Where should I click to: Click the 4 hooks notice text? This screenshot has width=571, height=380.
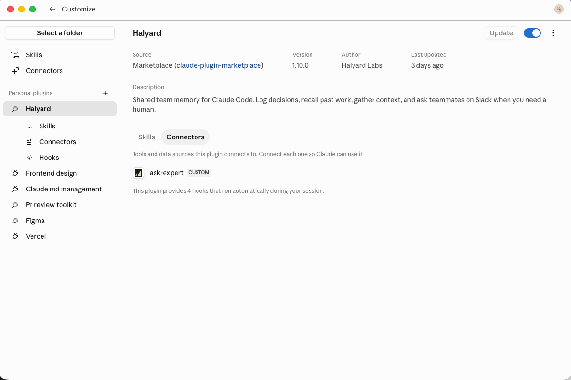[228, 191]
